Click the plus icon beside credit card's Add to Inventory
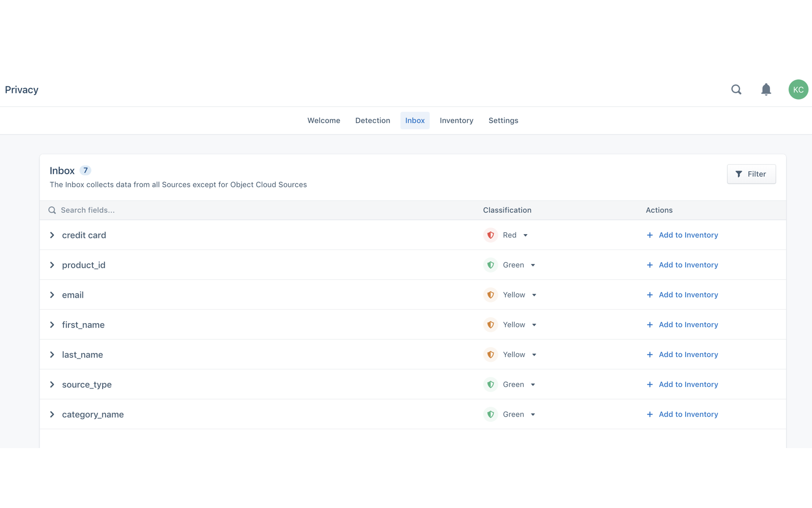Screen dimensions: 812x508 click(x=650, y=235)
